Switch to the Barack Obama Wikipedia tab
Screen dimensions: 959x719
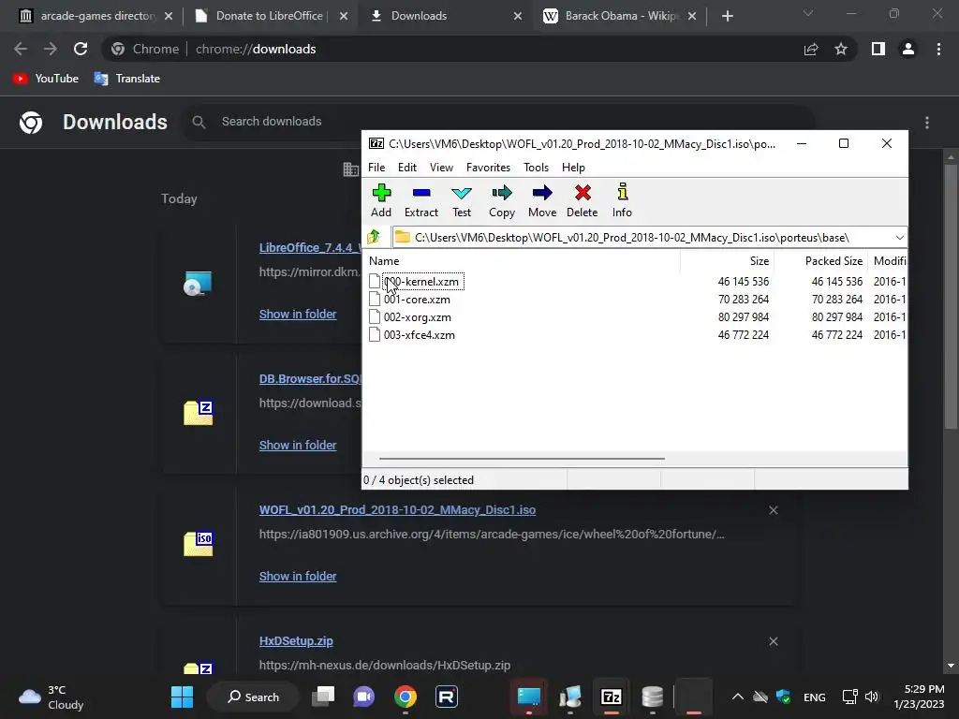pos(621,16)
